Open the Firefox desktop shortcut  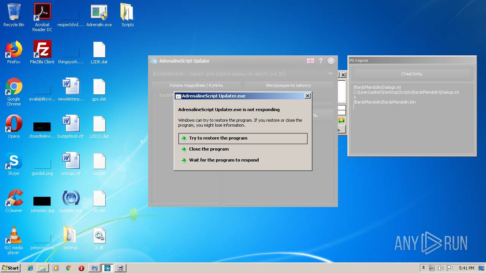14,52
